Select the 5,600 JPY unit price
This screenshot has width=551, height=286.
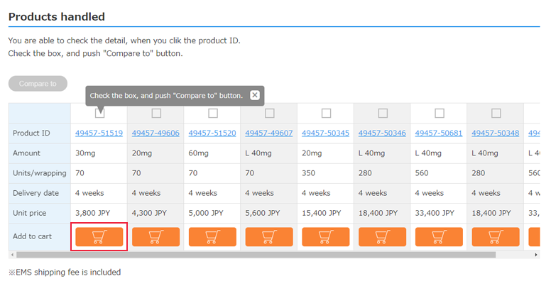263,213
